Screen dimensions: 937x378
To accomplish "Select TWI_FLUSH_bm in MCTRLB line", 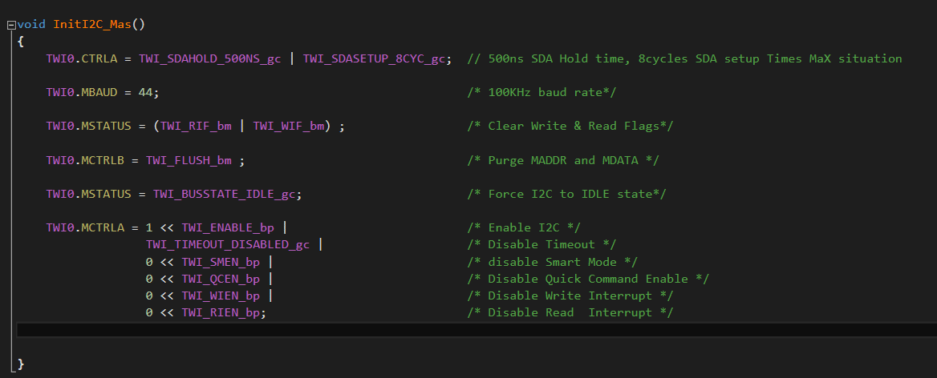I will pyautogui.click(x=192, y=160).
